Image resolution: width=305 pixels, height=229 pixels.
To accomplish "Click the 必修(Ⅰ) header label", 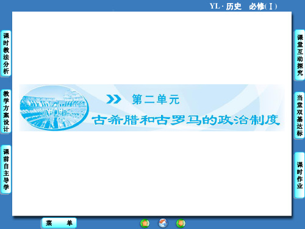I will click(263, 7).
